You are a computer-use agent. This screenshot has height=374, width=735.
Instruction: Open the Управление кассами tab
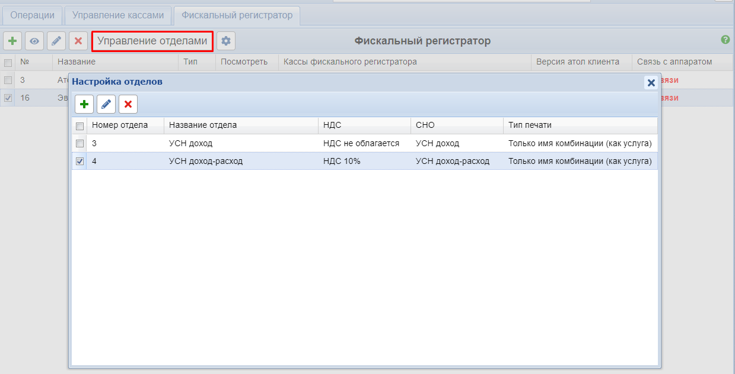click(118, 15)
